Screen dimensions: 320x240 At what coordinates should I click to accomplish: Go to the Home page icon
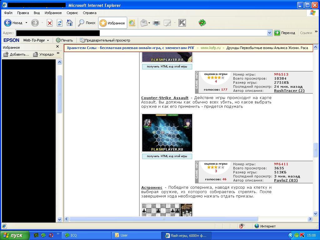click(70, 23)
